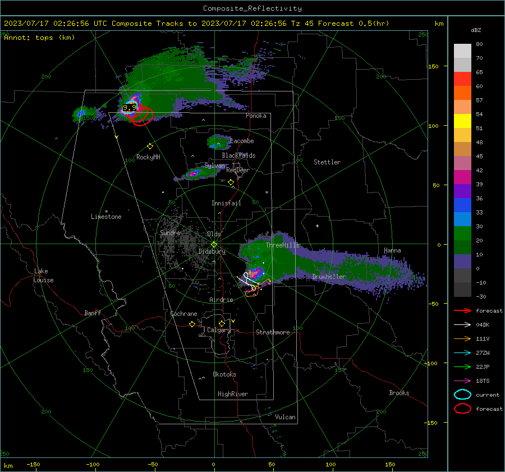Click the Lake Louise label

43,276
